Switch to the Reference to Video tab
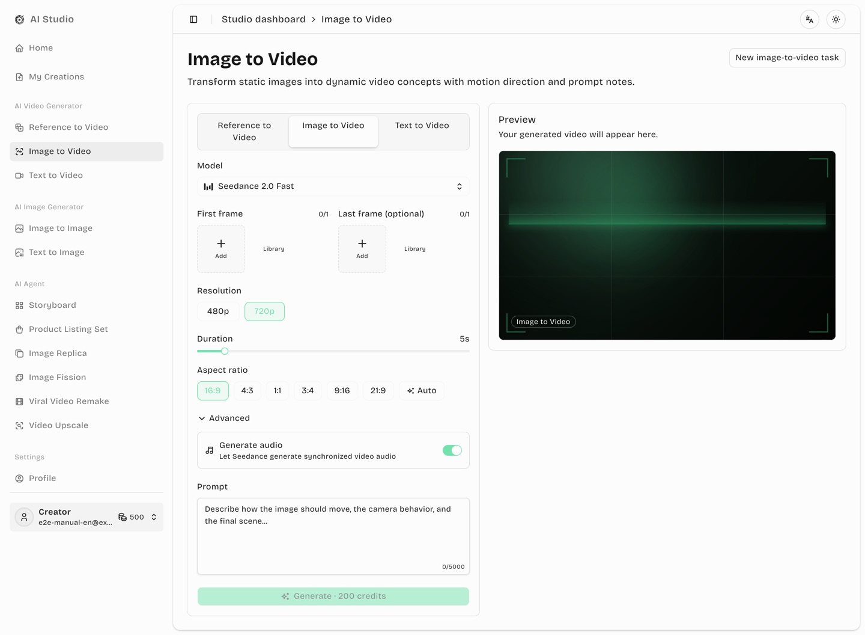 tap(244, 132)
